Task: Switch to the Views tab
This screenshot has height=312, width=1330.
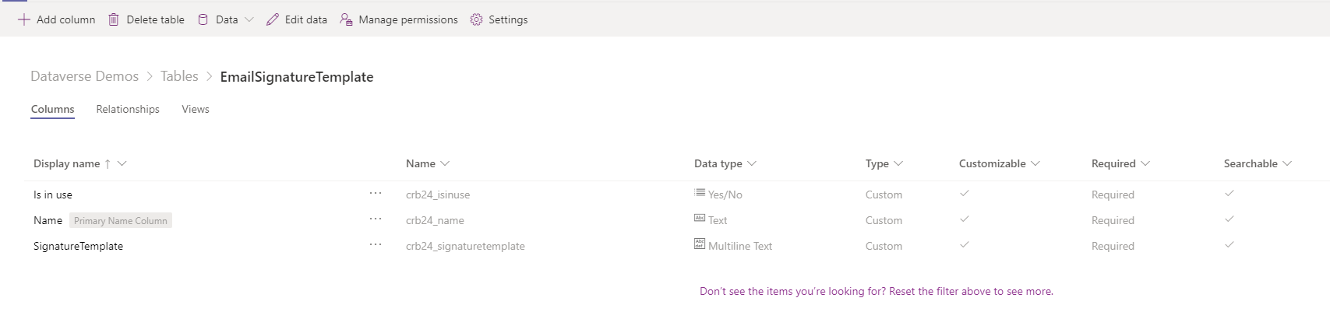Action: [x=196, y=109]
